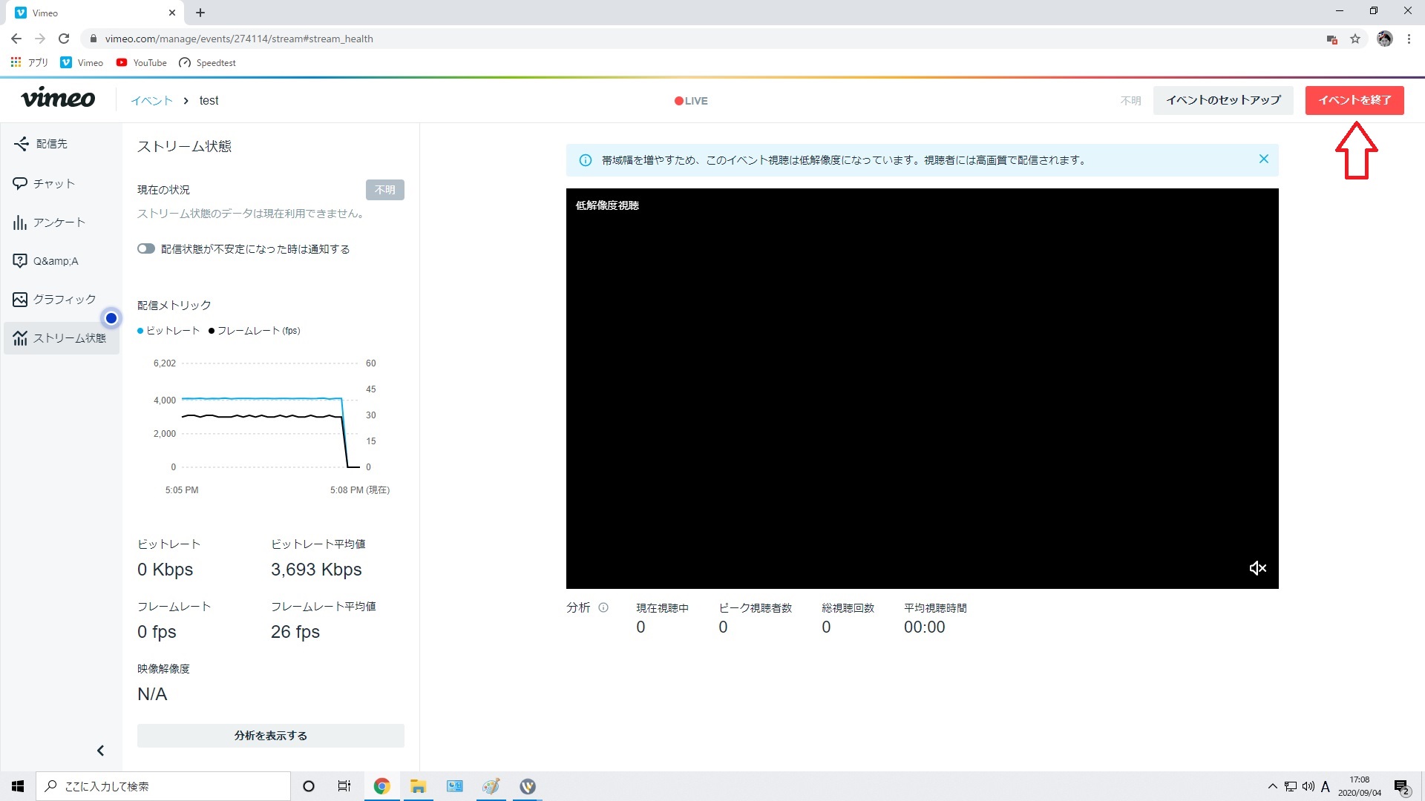Toggle notification for unstable stream state

(146, 248)
